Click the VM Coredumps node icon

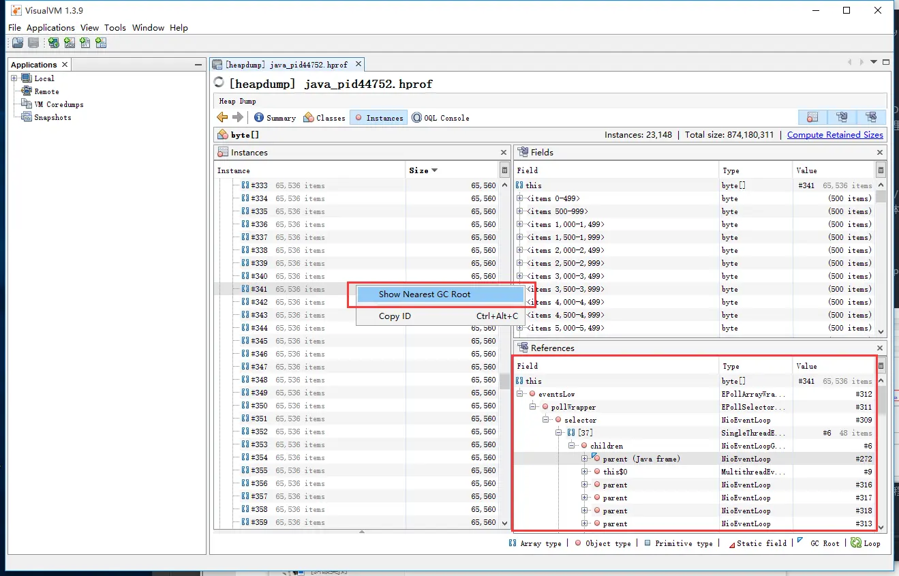(27, 104)
